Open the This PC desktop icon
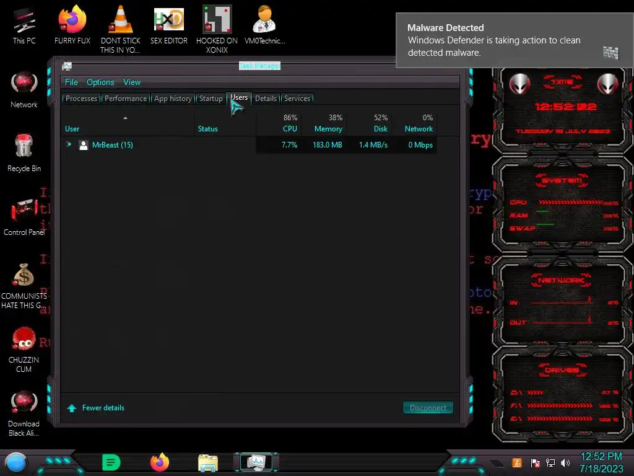This screenshot has width=634, height=476. [x=24, y=24]
